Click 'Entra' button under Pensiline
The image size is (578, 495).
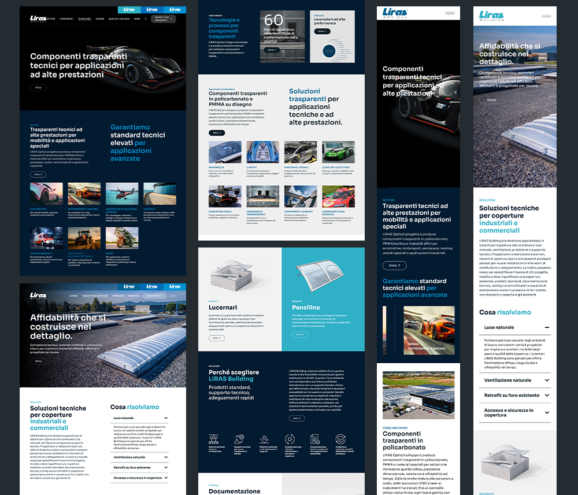coord(299,335)
